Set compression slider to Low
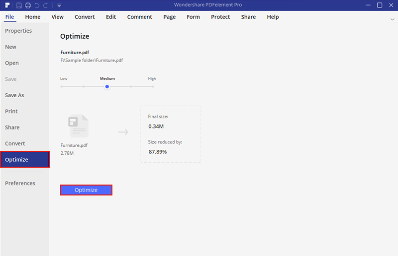Image resolution: width=398 pixels, height=256 pixels. 62,86
